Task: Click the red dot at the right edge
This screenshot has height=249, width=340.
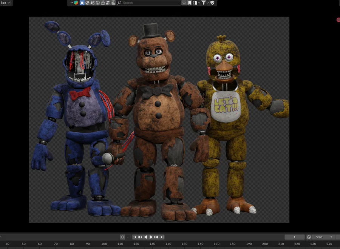Action: 338,20
